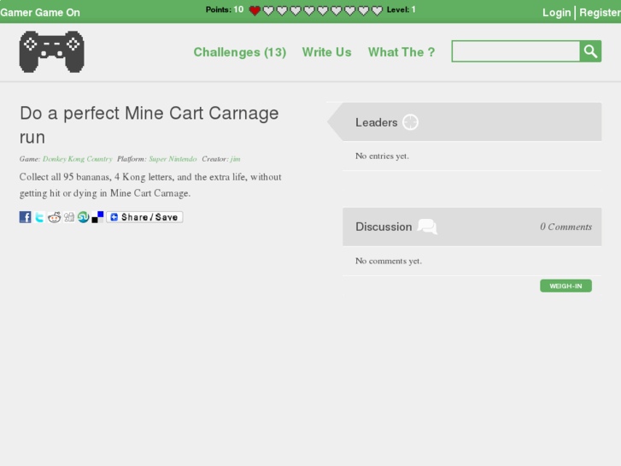The height and width of the screenshot is (466, 621).
Task: Click the gamepad controller logo
Action: (x=51, y=51)
